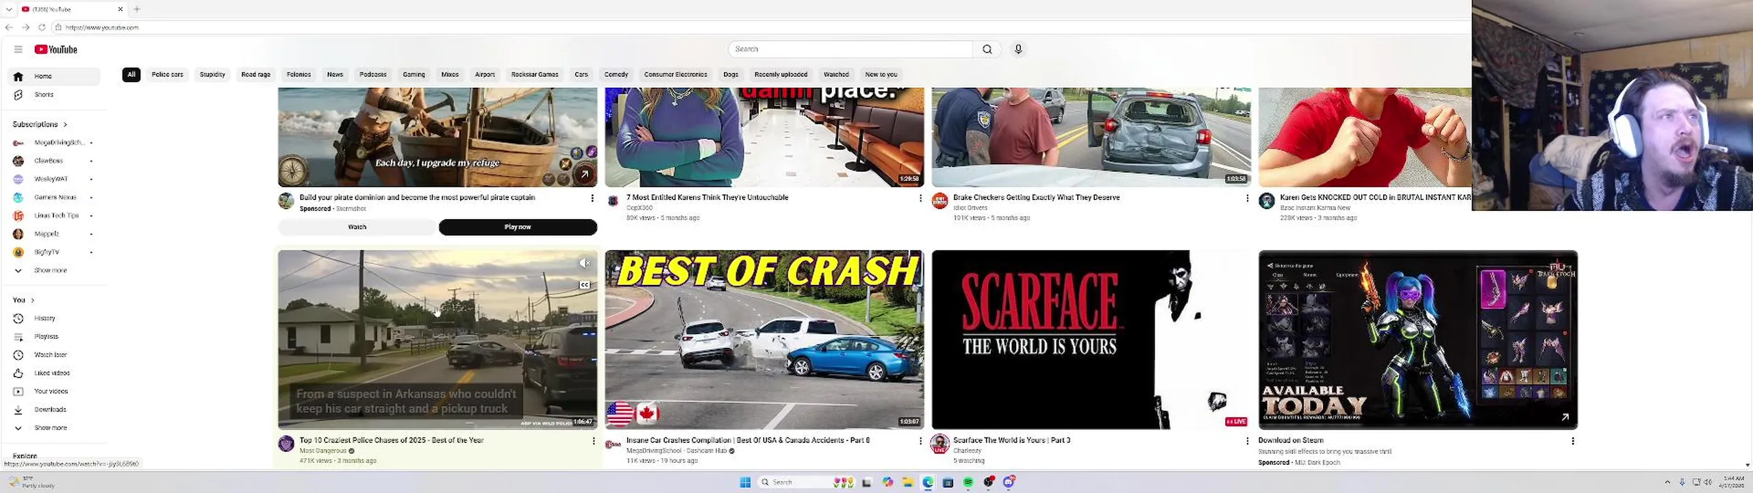Open Mappelz subscription channel

click(53, 233)
